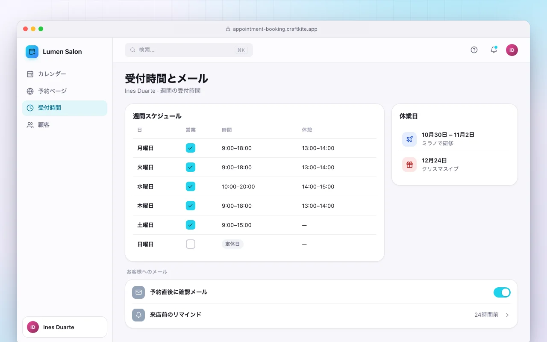Uncheck the 土曜日 営業 checkbox
The image size is (547, 342).
191,225
